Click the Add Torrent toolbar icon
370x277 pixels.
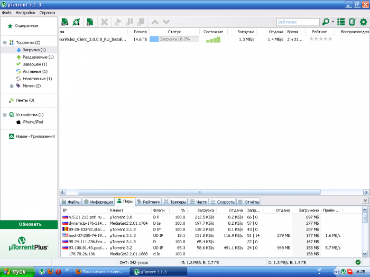tap(65, 22)
